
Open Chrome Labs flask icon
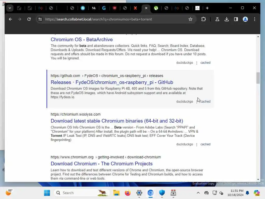point(217,19)
